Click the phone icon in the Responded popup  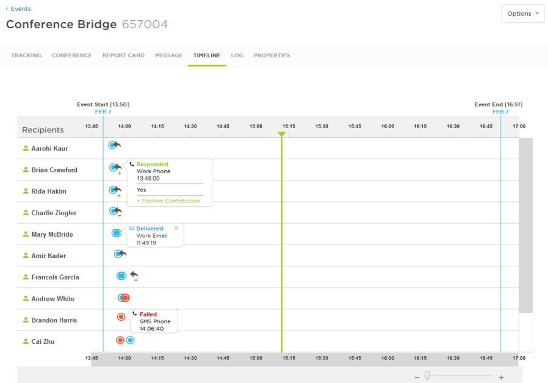pos(131,164)
